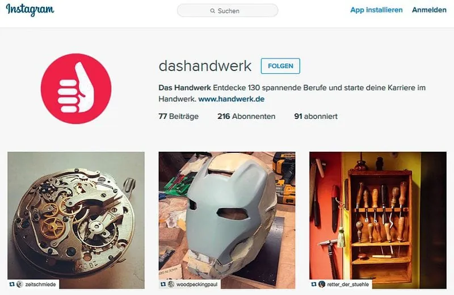Screen dimensions: 454x295
Task: Click repost icon on zeitschmiede photo
Action: click(x=12, y=284)
